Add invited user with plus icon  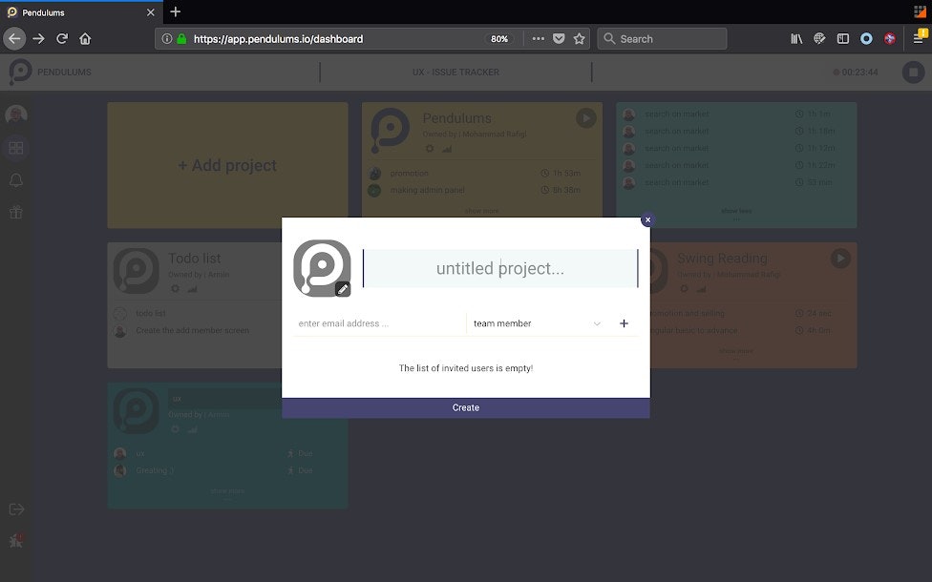pyautogui.click(x=624, y=323)
